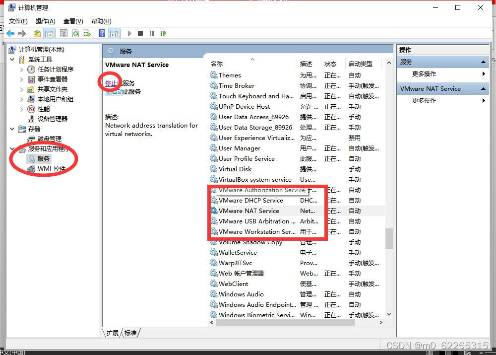
Task: Toggle Show/Hide Action Pane toolbar icon
Action: (x=114, y=33)
